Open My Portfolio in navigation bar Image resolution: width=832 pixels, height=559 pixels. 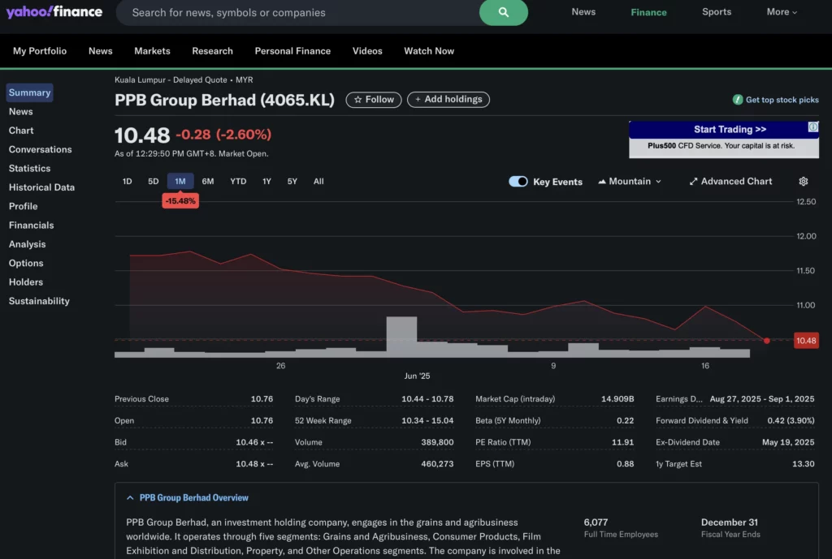pyautogui.click(x=40, y=51)
